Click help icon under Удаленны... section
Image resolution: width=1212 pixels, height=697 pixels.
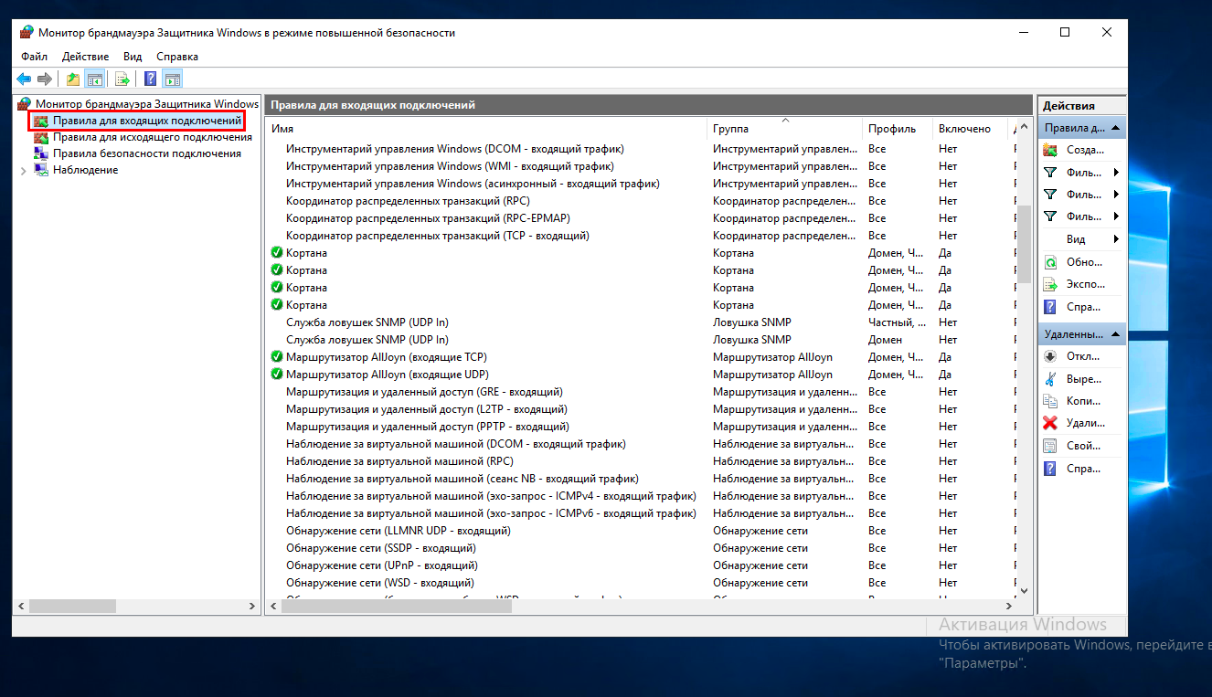point(1050,469)
